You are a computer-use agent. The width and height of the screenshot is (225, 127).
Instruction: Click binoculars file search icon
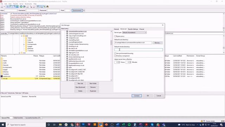pyautogui.click(x=47, y=7)
